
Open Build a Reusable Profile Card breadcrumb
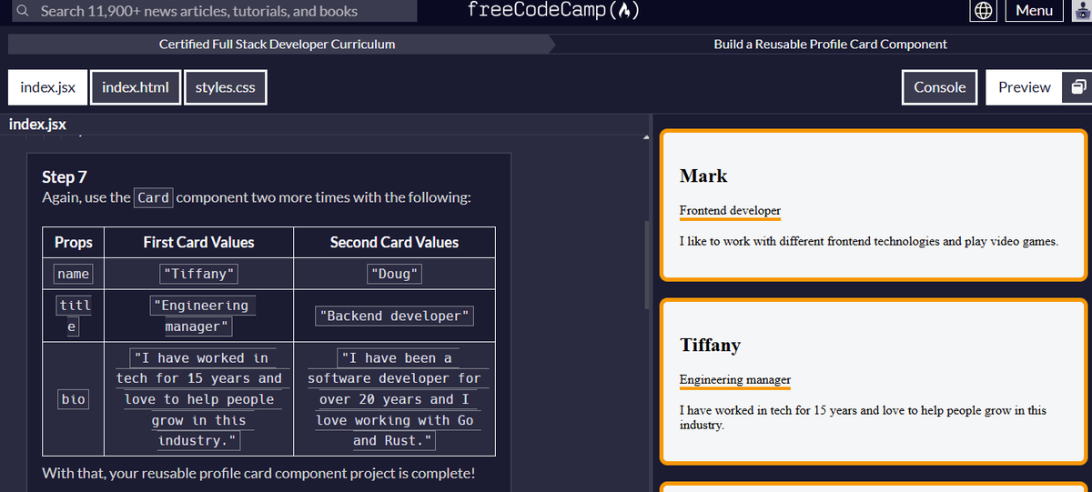pyautogui.click(x=830, y=44)
